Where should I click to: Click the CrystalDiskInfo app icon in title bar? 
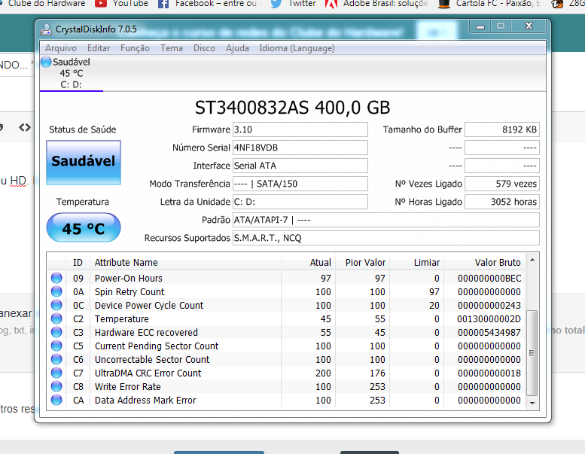[x=46, y=29]
